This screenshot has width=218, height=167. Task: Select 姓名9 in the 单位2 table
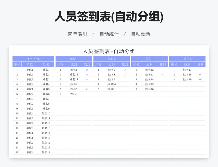111,79
